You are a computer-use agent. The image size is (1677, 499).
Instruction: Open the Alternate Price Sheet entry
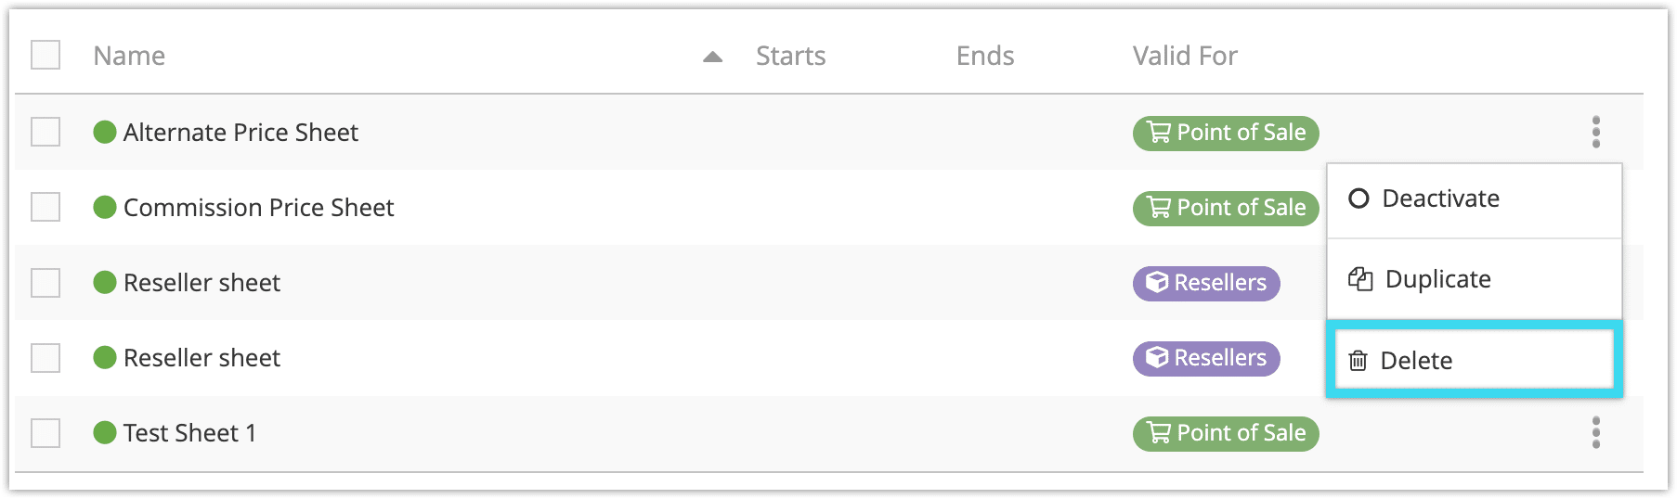tap(240, 133)
